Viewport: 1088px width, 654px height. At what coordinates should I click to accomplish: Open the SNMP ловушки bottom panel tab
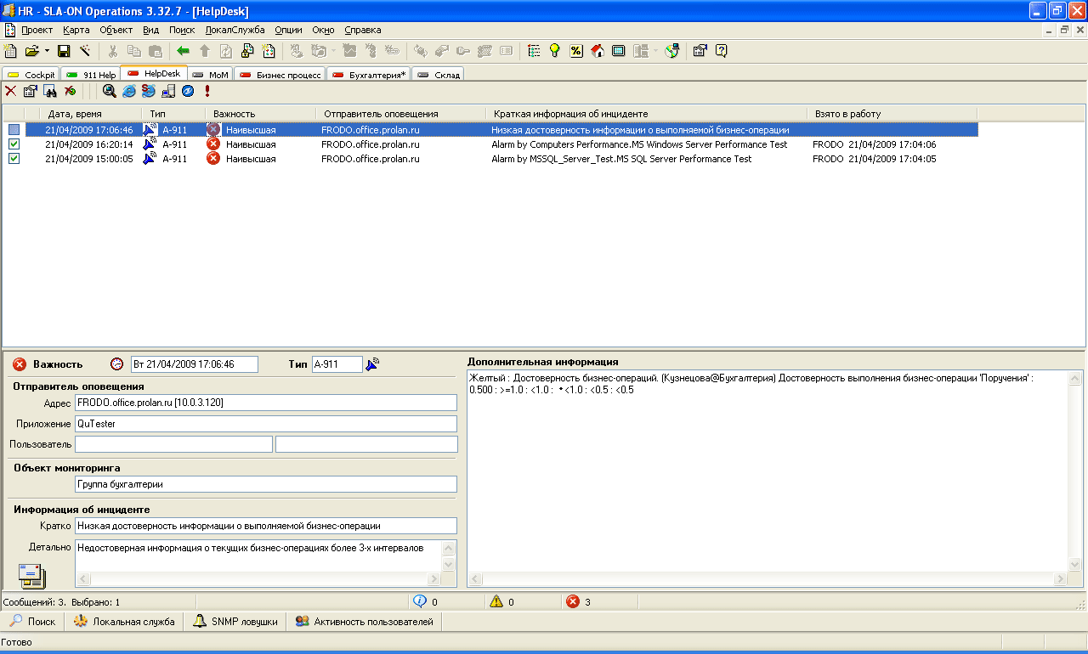[235, 622]
